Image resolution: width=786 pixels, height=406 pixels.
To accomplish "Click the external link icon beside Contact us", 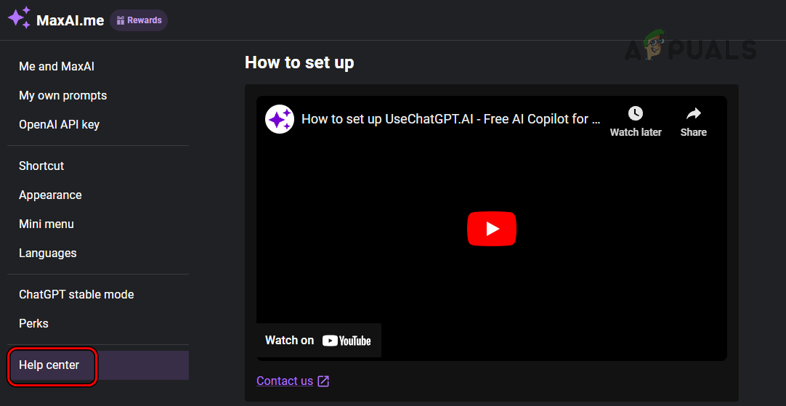I will coord(324,381).
